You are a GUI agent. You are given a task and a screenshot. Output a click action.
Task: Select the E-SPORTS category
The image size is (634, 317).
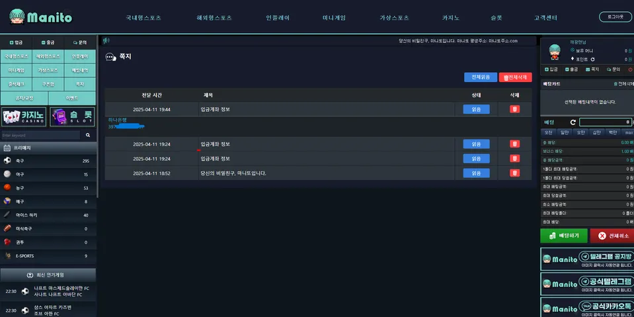(48, 256)
